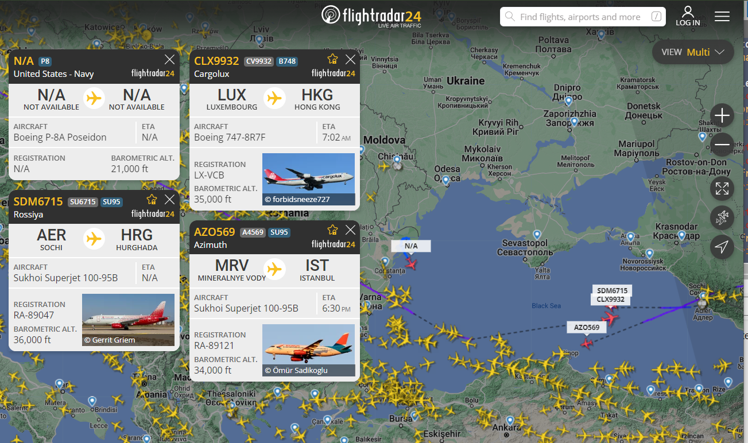
Task: Click the red AZO569 aircraft on map
Action: (x=587, y=343)
